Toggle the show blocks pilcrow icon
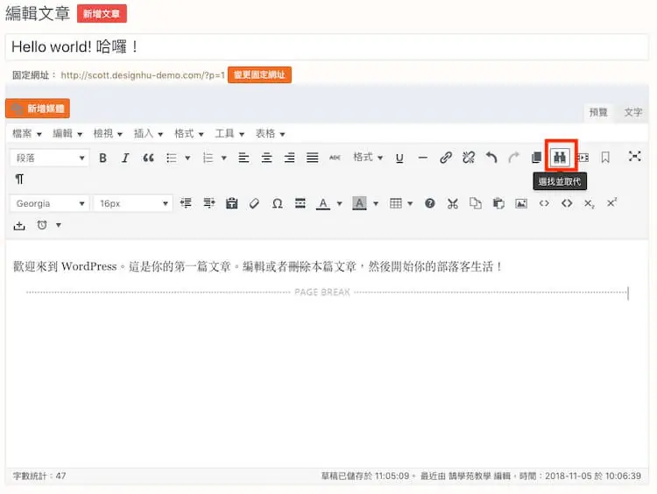 pos(19,180)
